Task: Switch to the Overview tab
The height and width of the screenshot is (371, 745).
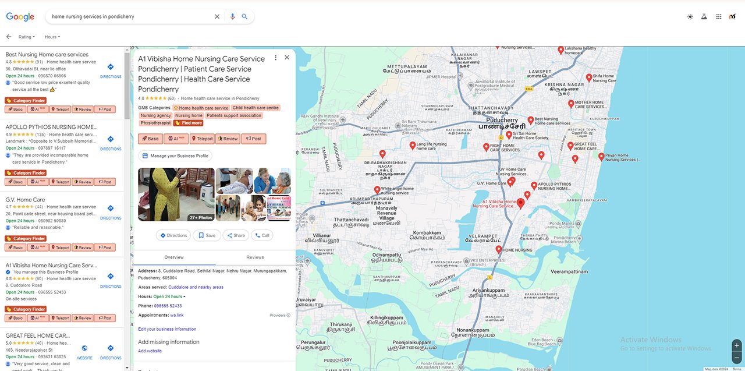Action: 174,257
